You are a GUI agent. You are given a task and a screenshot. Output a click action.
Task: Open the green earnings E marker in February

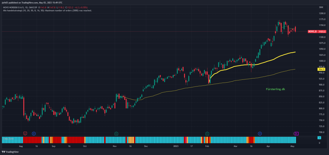[x=207, y=134]
